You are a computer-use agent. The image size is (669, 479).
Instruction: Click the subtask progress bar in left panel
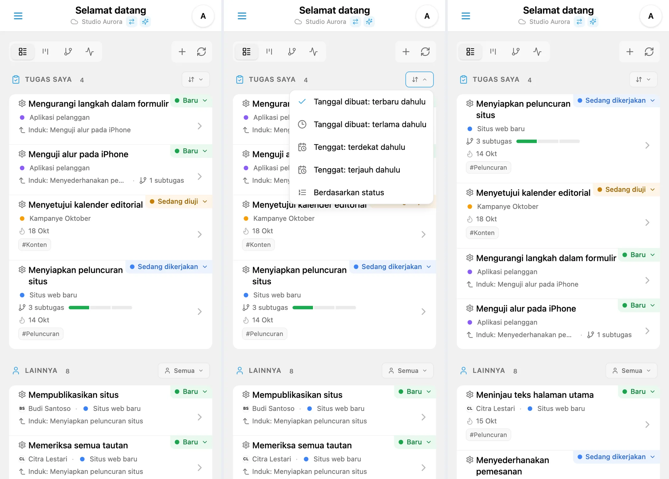[x=100, y=308]
